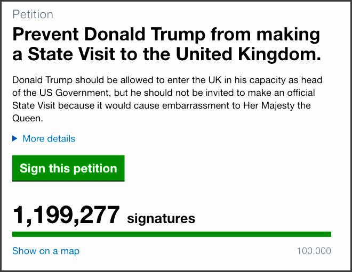Click the grey Petition label at top
The height and width of the screenshot is (272, 352).
coord(33,14)
